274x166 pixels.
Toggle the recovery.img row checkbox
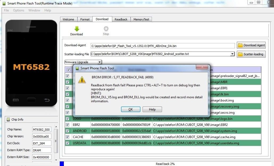tap(68, 107)
